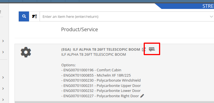Click the large gear product icon
Screen dimensions: 214x103
[x=26, y=52]
